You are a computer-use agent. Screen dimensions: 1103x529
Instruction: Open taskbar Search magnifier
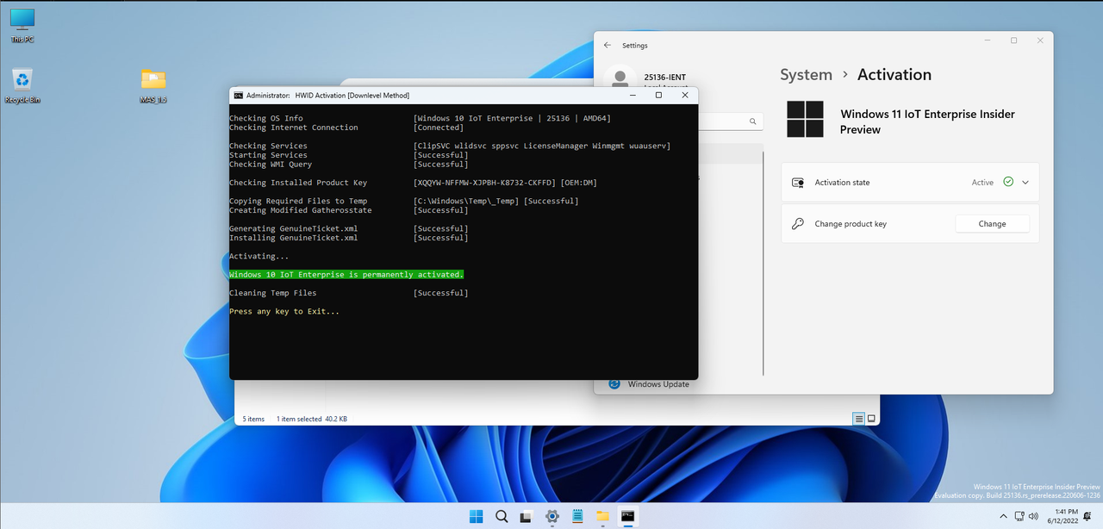pyautogui.click(x=502, y=516)
